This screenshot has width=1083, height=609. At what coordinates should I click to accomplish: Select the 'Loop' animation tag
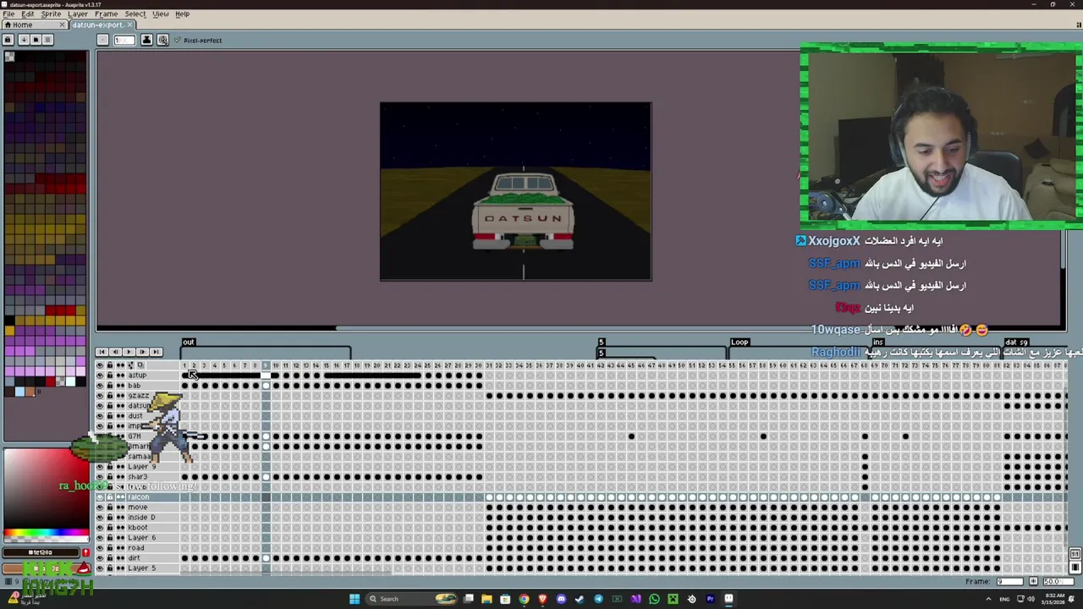[x=739, y=343]
